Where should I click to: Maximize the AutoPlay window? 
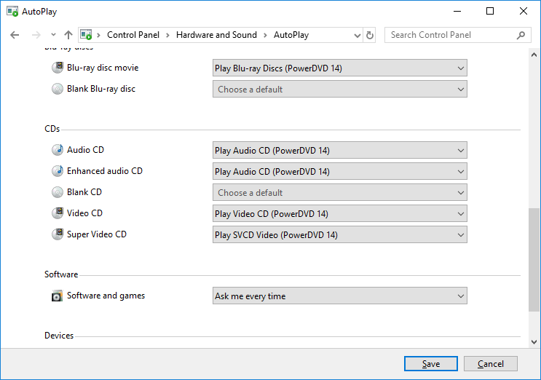coord(490,11)
